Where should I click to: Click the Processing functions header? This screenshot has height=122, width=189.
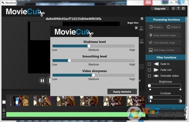(x=165, y=20)
